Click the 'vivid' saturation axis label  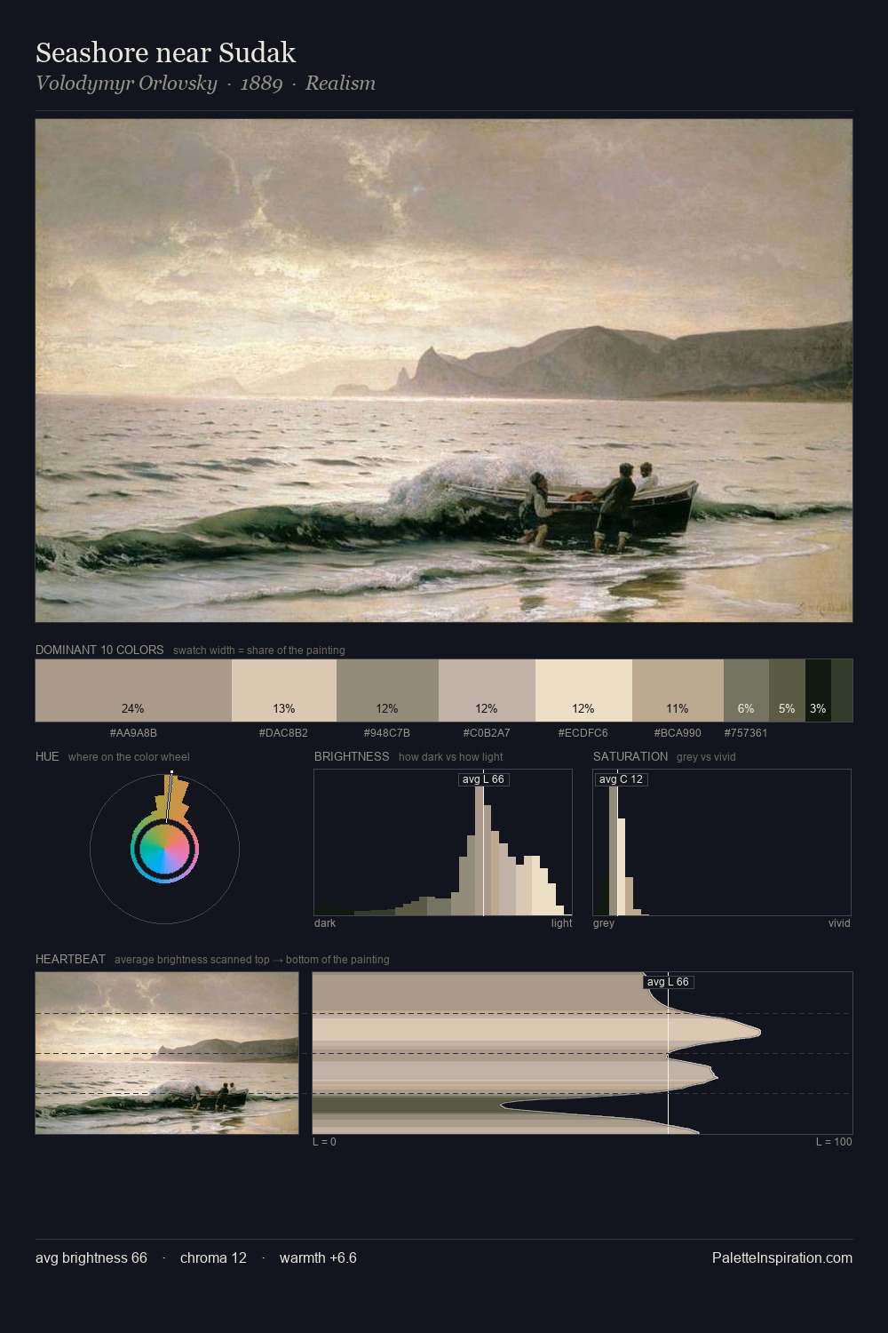pos(839,923)
